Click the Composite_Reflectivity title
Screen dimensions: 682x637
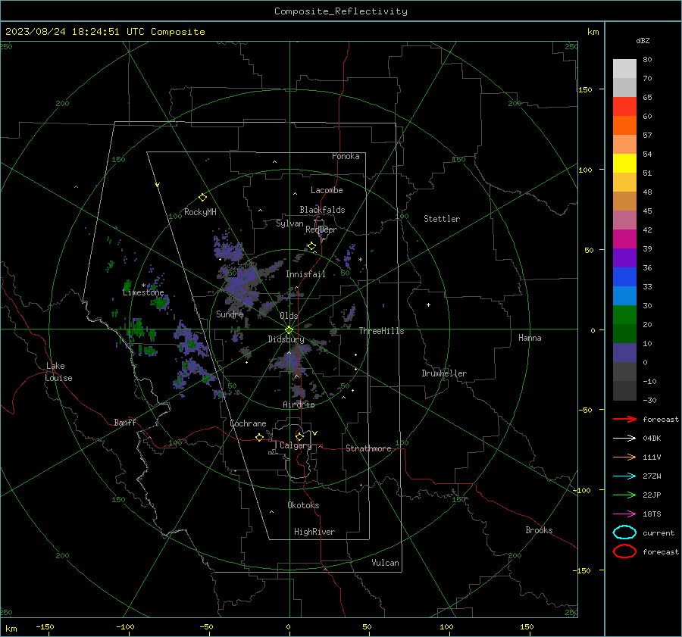340,11
